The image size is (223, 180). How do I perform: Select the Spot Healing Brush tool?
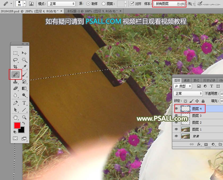click(15, 75)
